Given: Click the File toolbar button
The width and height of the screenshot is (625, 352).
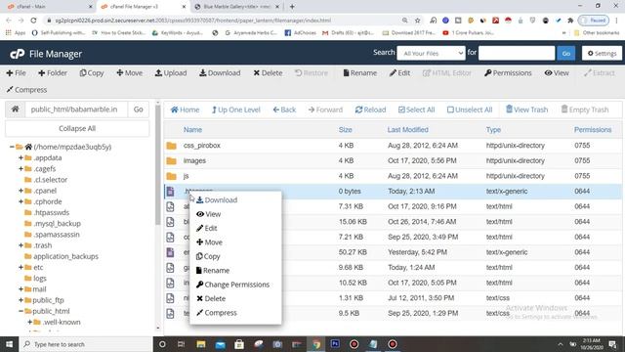Looking at the screenshot, I should [17, 73].
